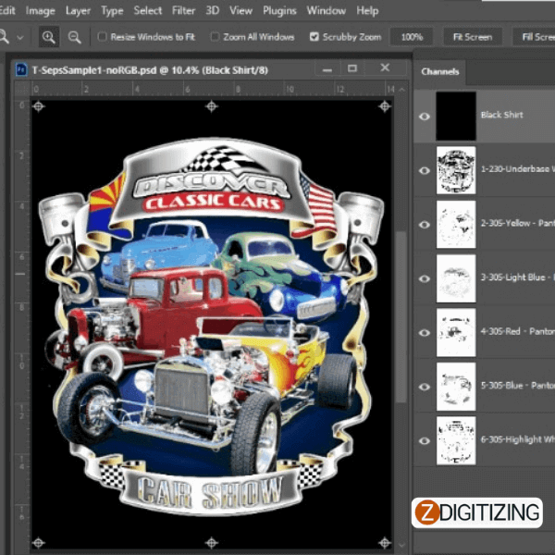Select the 1-230-Underbase channel thumbnail
The image size is (555, 555).
coord(456,170)
